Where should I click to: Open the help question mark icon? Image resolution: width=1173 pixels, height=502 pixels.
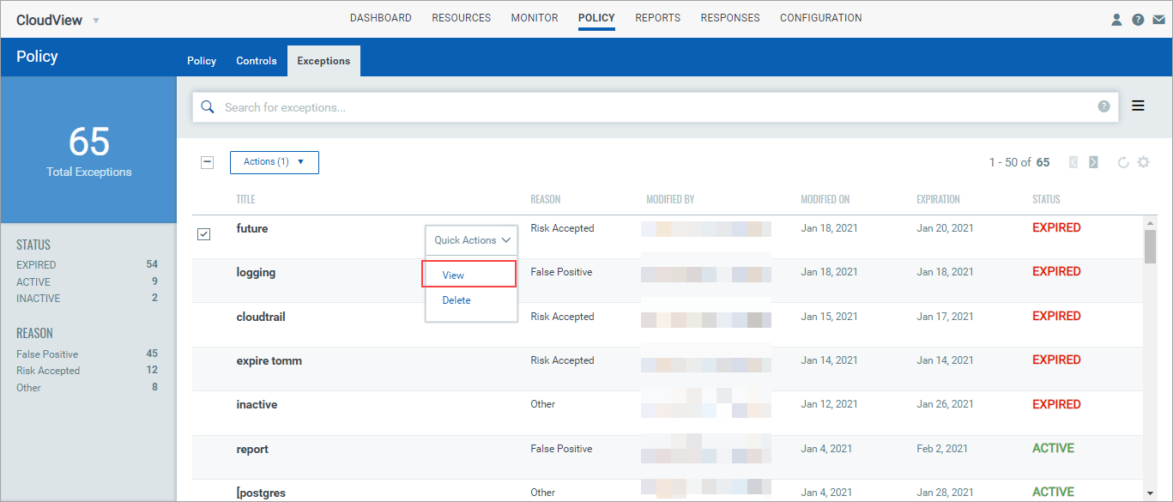1138,20
